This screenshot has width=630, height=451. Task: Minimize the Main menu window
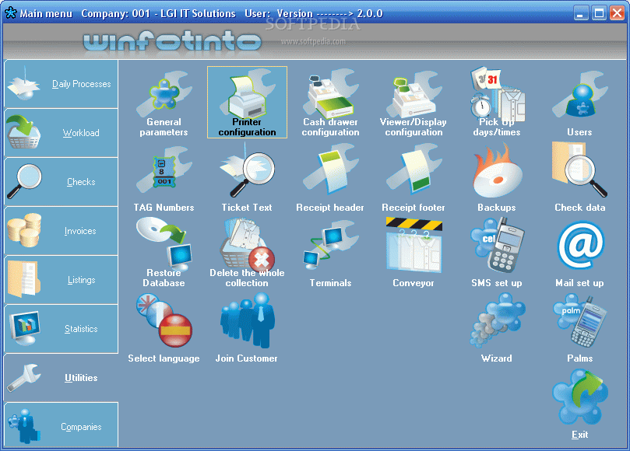pyautogui.click(x=581, y=13)
